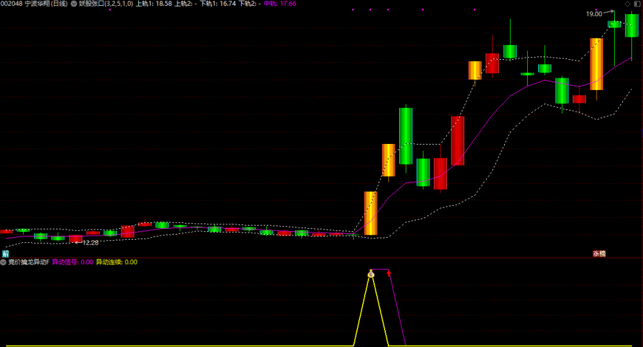This screenshot has height=347, width=643.
Task: Click the yellow 异动连续: 0.00 value
Action: (x=117, y=262)
